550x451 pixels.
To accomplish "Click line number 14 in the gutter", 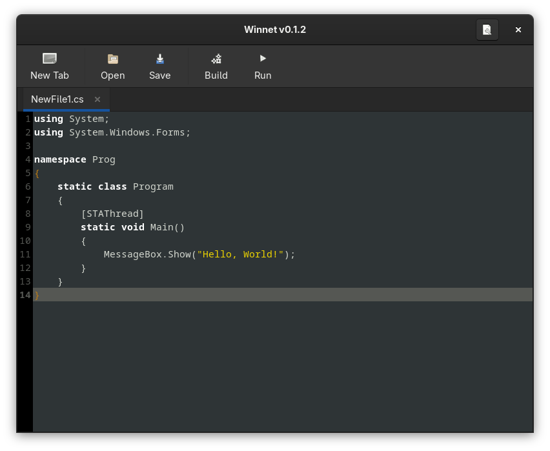I will tap(25, 295).
